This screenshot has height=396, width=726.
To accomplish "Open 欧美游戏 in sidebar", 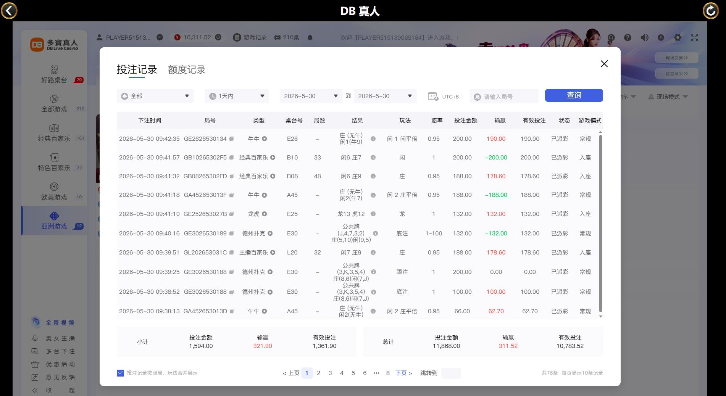I will coord(54,192).
